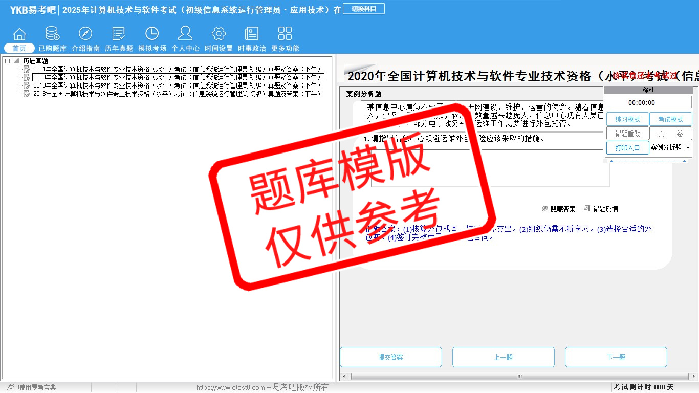Open 已购题库 database icon
This screenshot has width=699, height=393.
(52, 34)
